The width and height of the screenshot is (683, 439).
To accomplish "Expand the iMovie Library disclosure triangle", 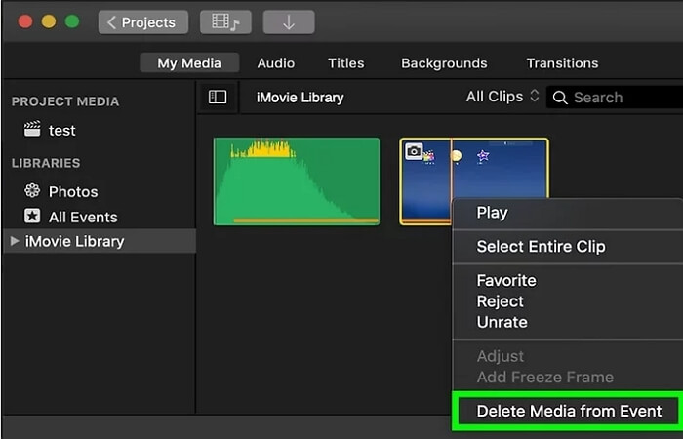I will (x=15, y=241).
